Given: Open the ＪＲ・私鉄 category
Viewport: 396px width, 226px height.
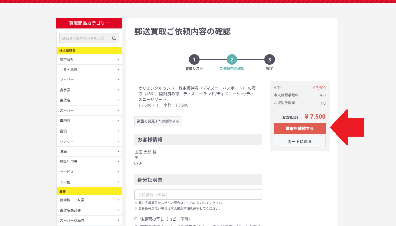Looking at the screenshot, I should tap(89, 70).
